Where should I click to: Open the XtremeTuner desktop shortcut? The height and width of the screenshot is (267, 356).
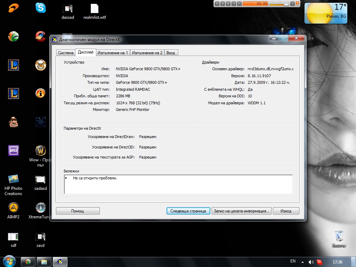point(39,210)
